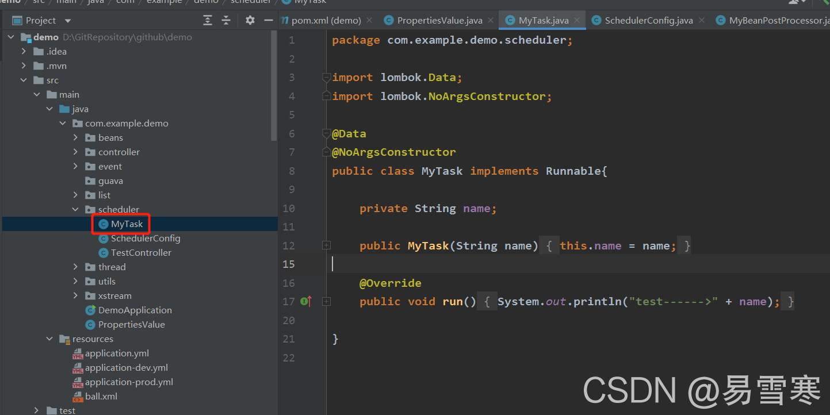
Task: Collapse the scheduler package
Action: [75, 209]
